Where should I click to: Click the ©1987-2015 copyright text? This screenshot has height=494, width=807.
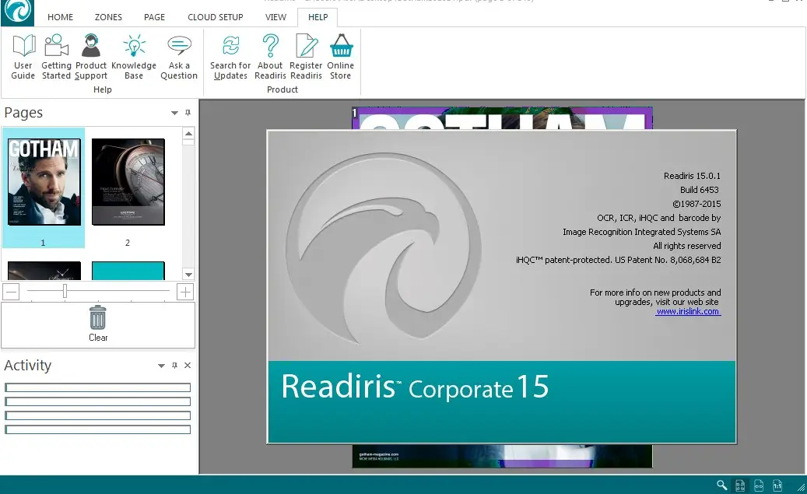[696, 204]
